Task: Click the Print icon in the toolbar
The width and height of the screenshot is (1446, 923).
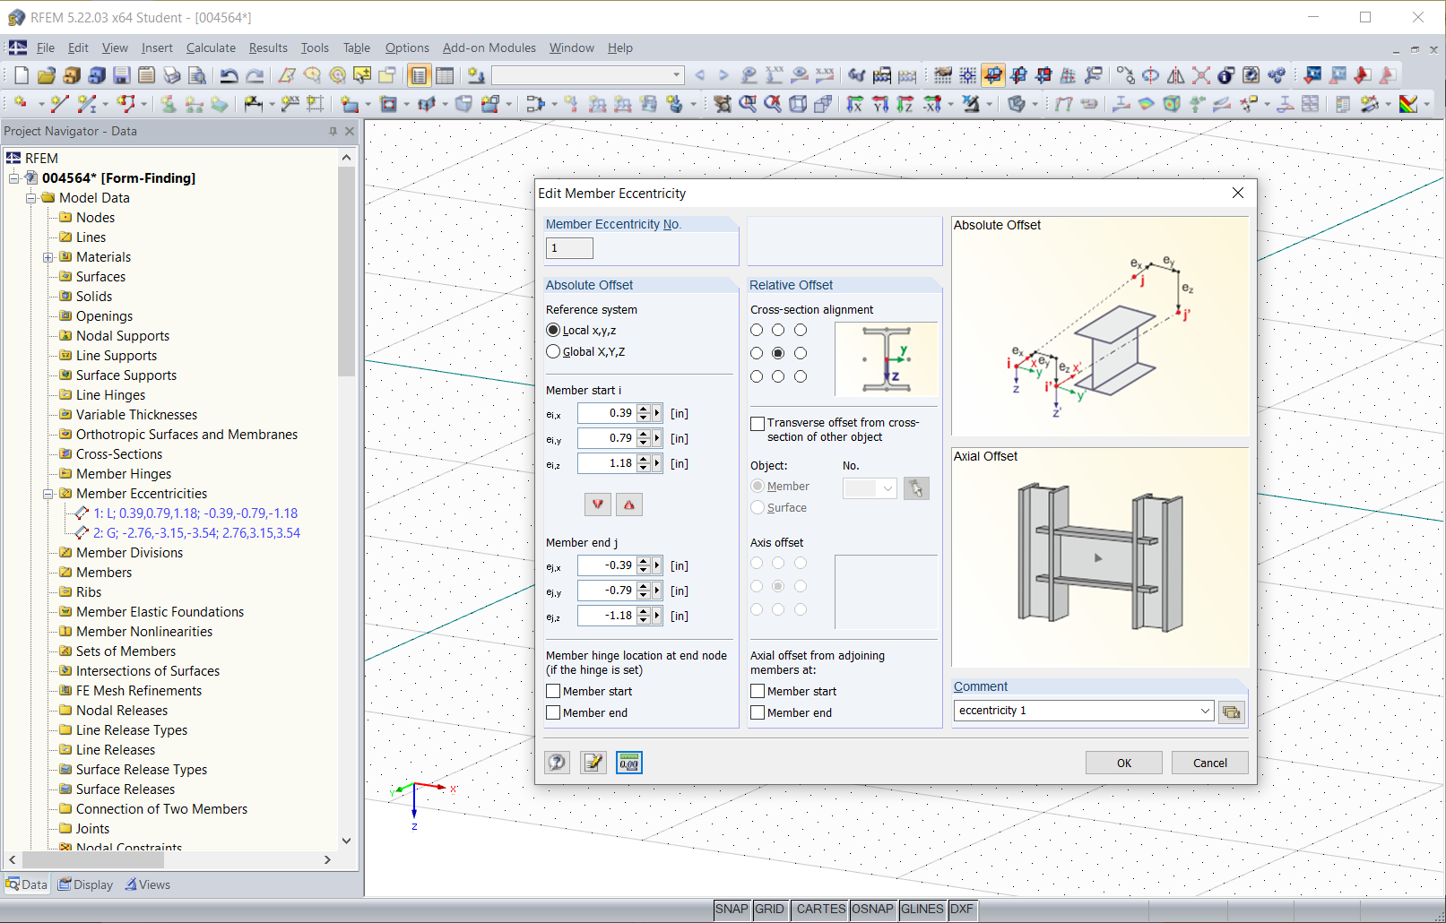Action: pyautogui.click(x=172, y=76)
